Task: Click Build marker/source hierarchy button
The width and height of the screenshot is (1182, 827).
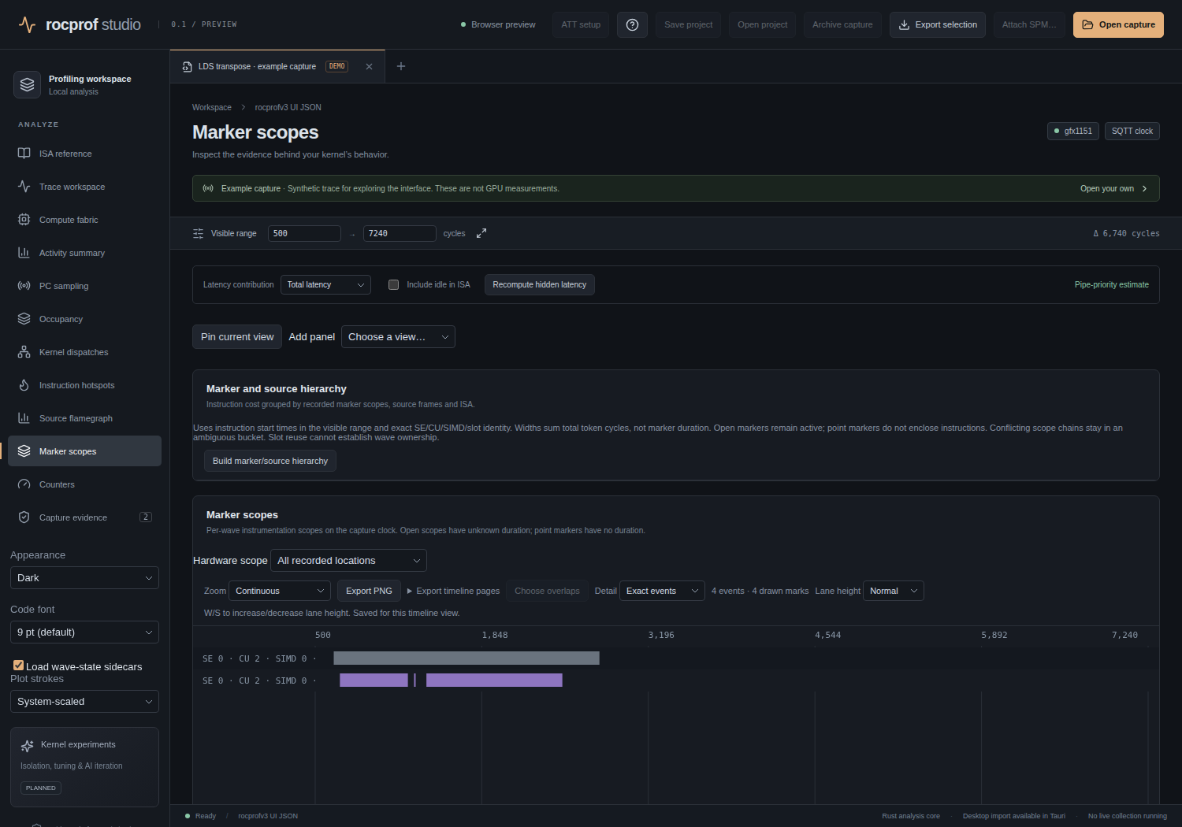Action: (x=270, y=461)
